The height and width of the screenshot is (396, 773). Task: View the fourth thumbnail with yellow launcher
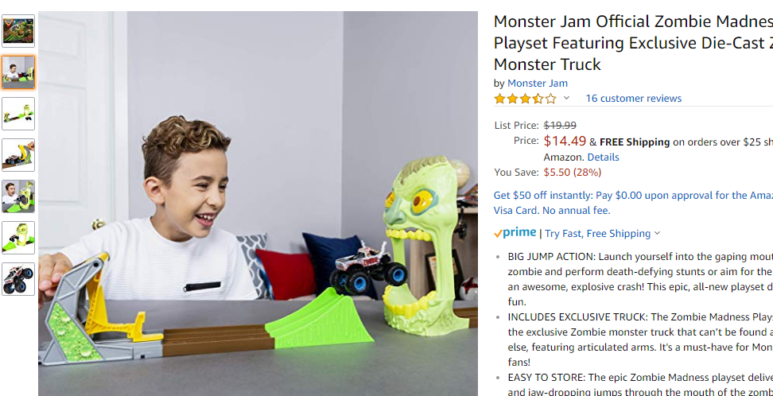click(x=18, y=155)
